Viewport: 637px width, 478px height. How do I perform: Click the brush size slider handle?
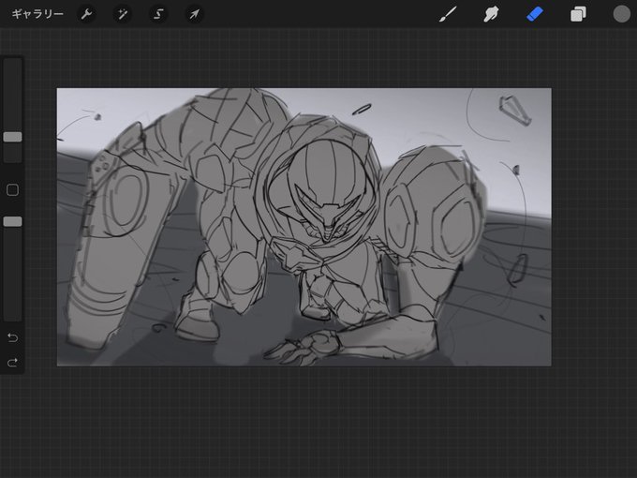pos(12,137)
